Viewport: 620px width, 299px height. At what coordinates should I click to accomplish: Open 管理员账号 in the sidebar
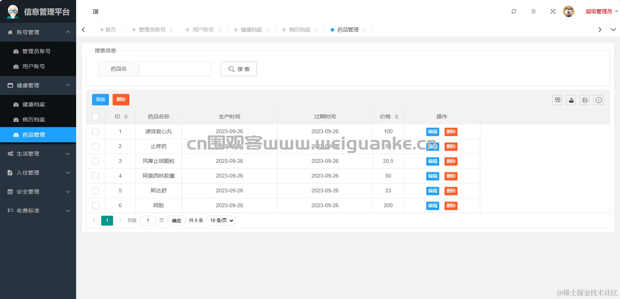(x=38, y=51)
